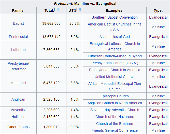Image resolution: width=170 pixels, height=134 pixels.
Task: Open the Southern Baptist Convention link
Action: 115,17
